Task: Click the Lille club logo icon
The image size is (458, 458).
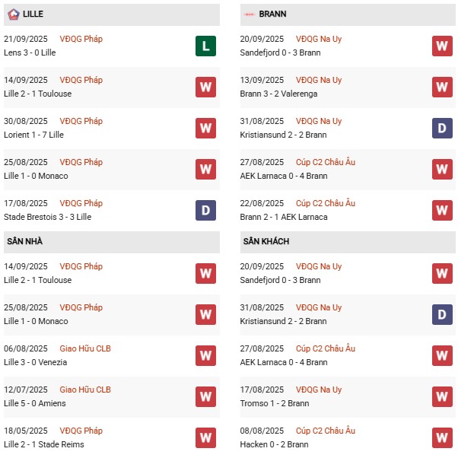Action: tap(14, 14)
